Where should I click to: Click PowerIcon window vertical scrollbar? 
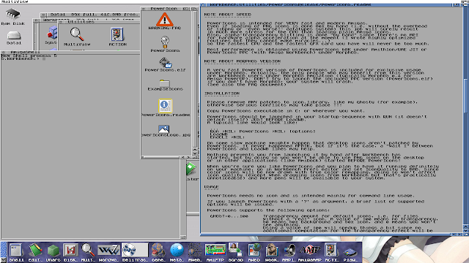pos(195,79)
